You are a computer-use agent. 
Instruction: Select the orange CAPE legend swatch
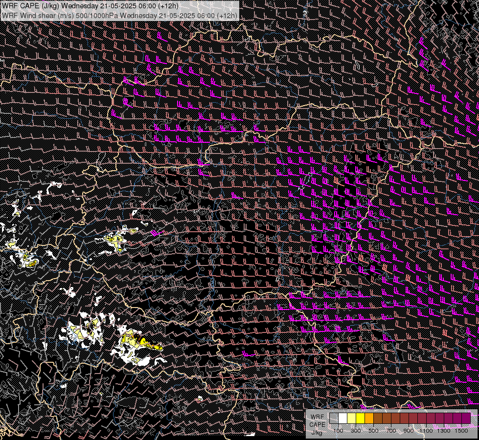tap(369, 418)
